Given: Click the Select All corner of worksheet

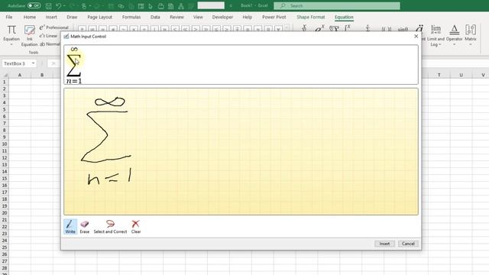Looking at the screenshot, I should pyautogui.click(x=5, y=75).
